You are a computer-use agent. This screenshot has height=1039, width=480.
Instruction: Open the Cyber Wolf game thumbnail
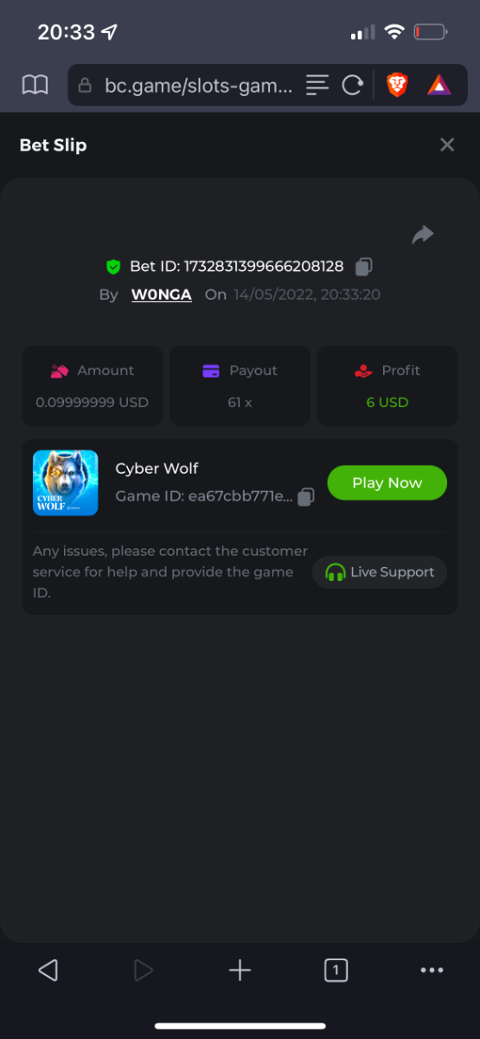(x=66, y=482)
